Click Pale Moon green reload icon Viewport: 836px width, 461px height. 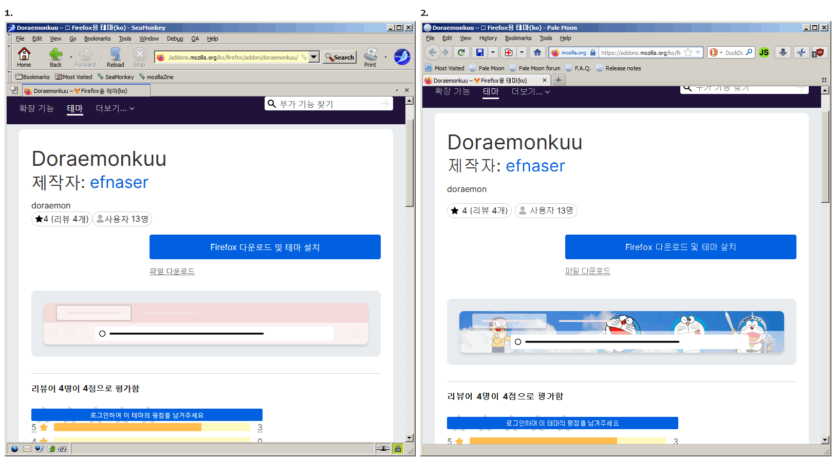(461, 52)
